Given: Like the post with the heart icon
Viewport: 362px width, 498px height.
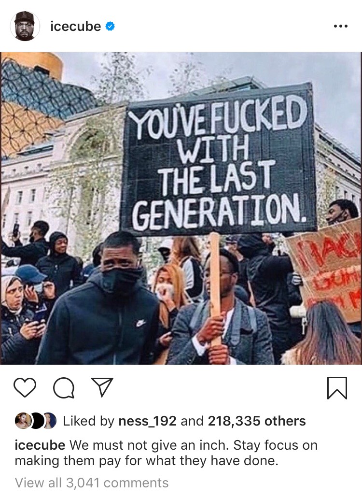Looking at the screenshot, I should click(25, 387).
